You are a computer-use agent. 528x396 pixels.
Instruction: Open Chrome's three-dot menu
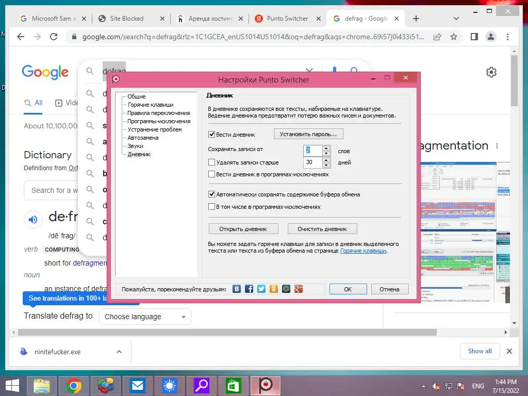click(x=507, y=37)
